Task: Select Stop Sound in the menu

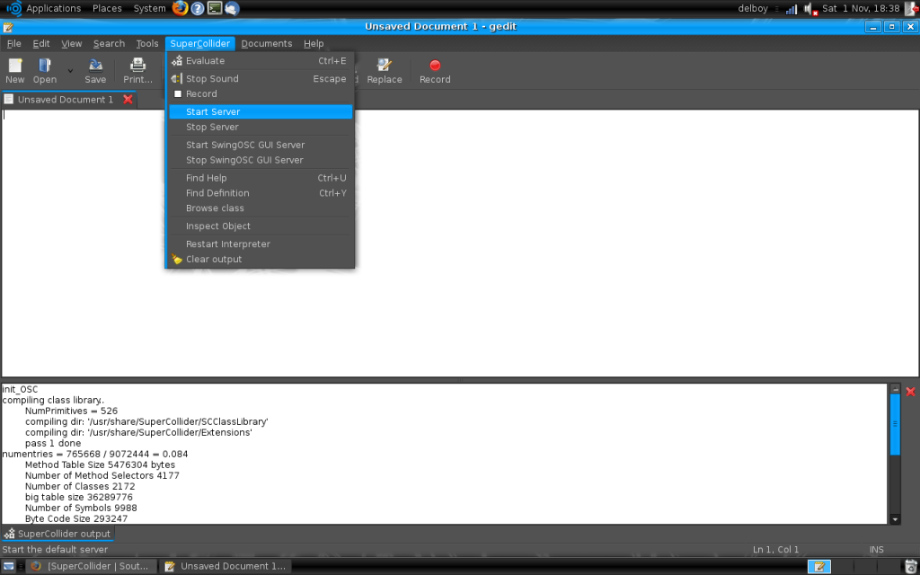Action: [261, 79]
